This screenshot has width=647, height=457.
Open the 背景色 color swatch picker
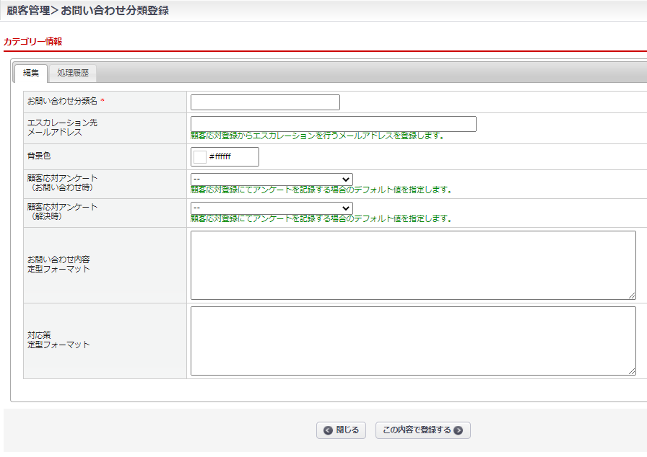(200, 156)
